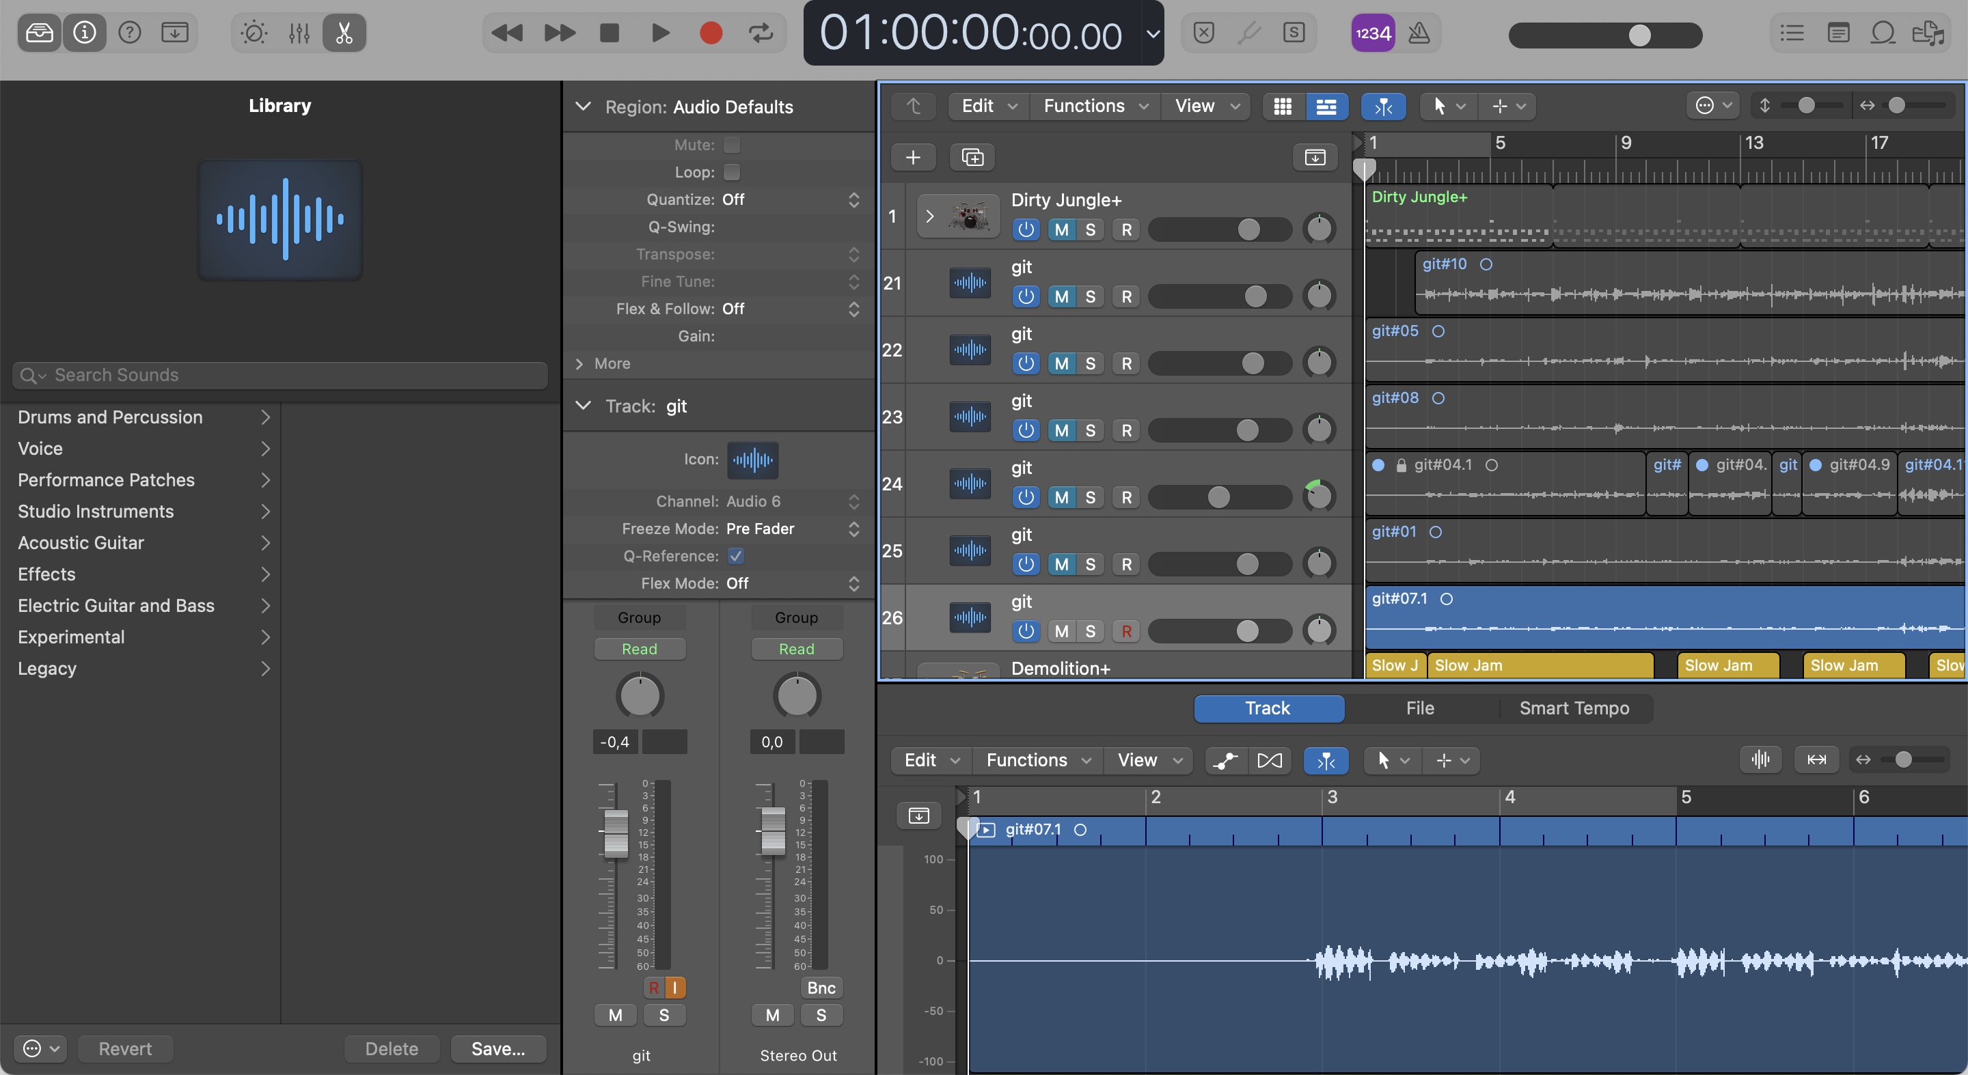Toggle the Cycle mode button
1968x1075 pixels.
(760, 33)
